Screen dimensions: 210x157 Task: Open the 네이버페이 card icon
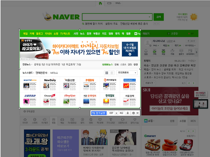(190, 52)
